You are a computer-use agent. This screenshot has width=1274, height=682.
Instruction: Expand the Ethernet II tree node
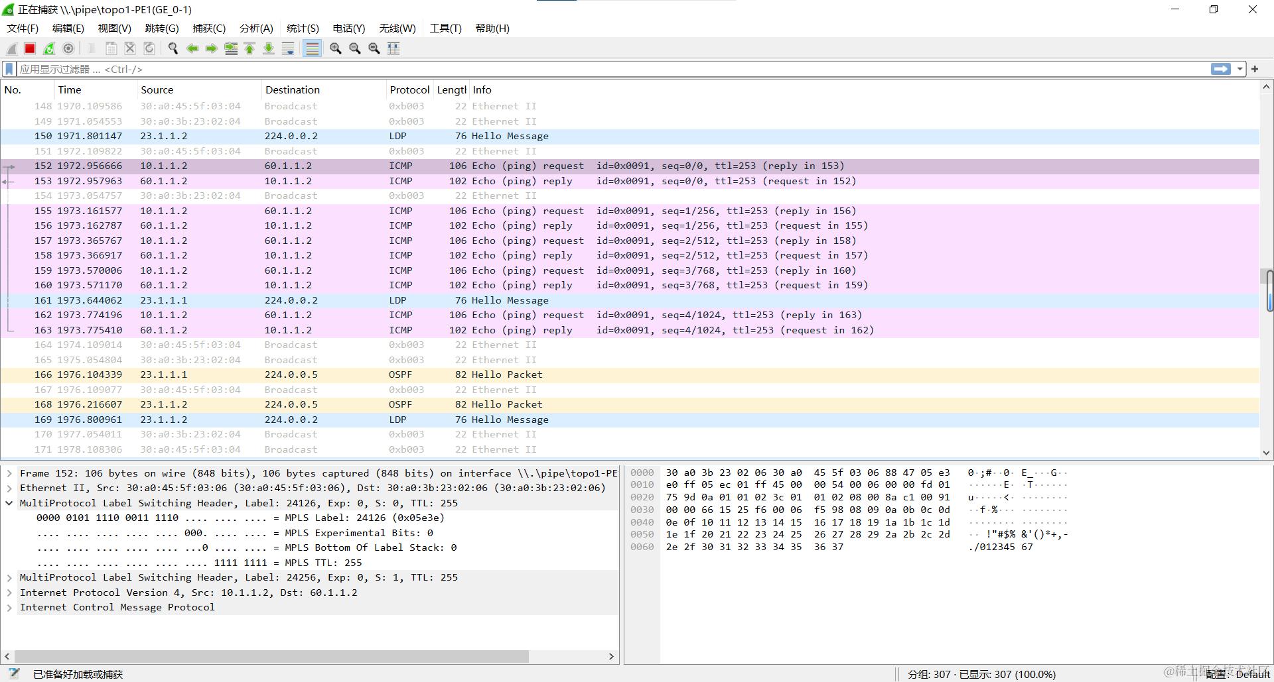[x=9, y=488]
